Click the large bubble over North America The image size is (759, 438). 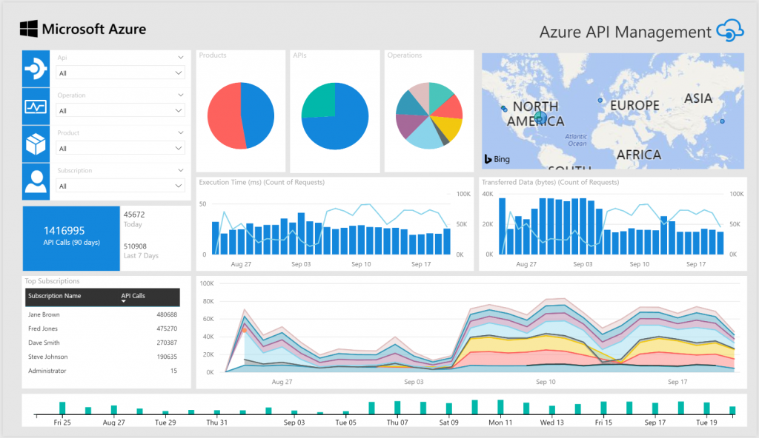540,118
